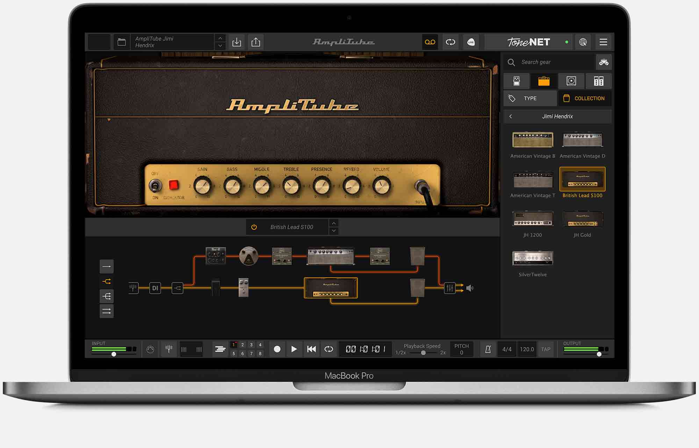Select track slot 5
Screen dimensions: 699x448
pyautogui.click(x=234, y=353)
